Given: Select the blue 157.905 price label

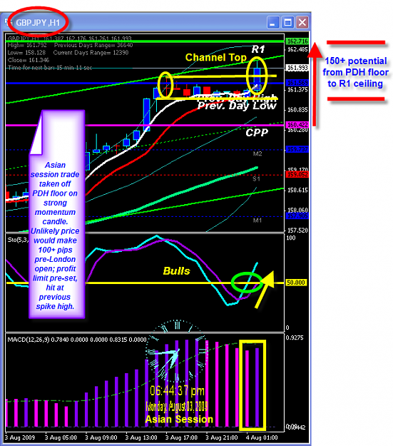Looking at the screenshot, I should pyautogui.click(x=297, y=216).
